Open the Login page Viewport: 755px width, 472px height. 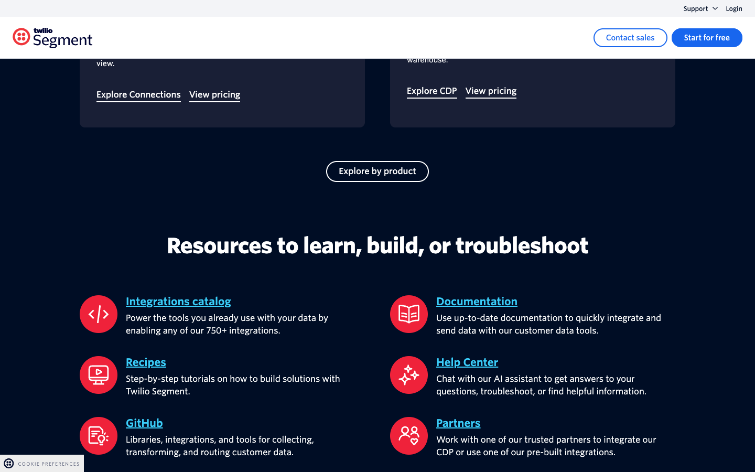click(x=734, y=8)
